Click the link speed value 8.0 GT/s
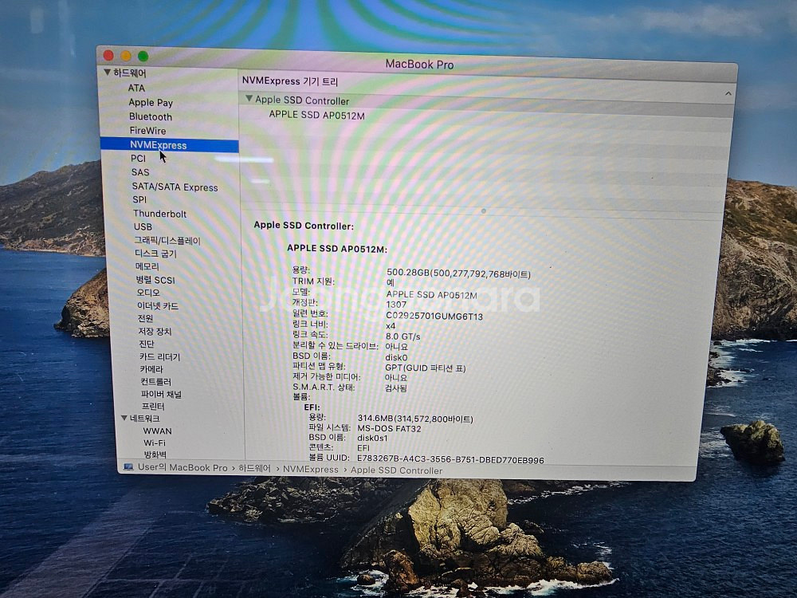Image resolution: width=797 pixels, height=598 pixels. tap(403, 336)
